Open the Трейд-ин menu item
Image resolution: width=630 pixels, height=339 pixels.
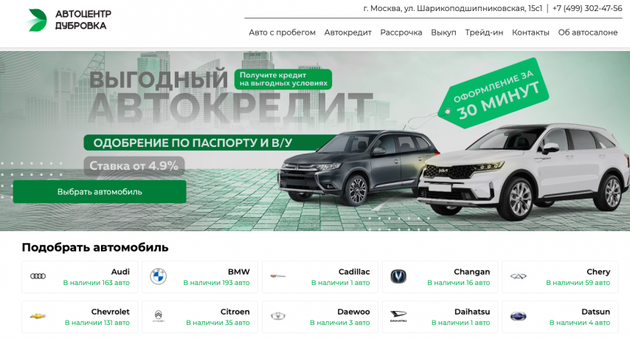coord(484,32)
